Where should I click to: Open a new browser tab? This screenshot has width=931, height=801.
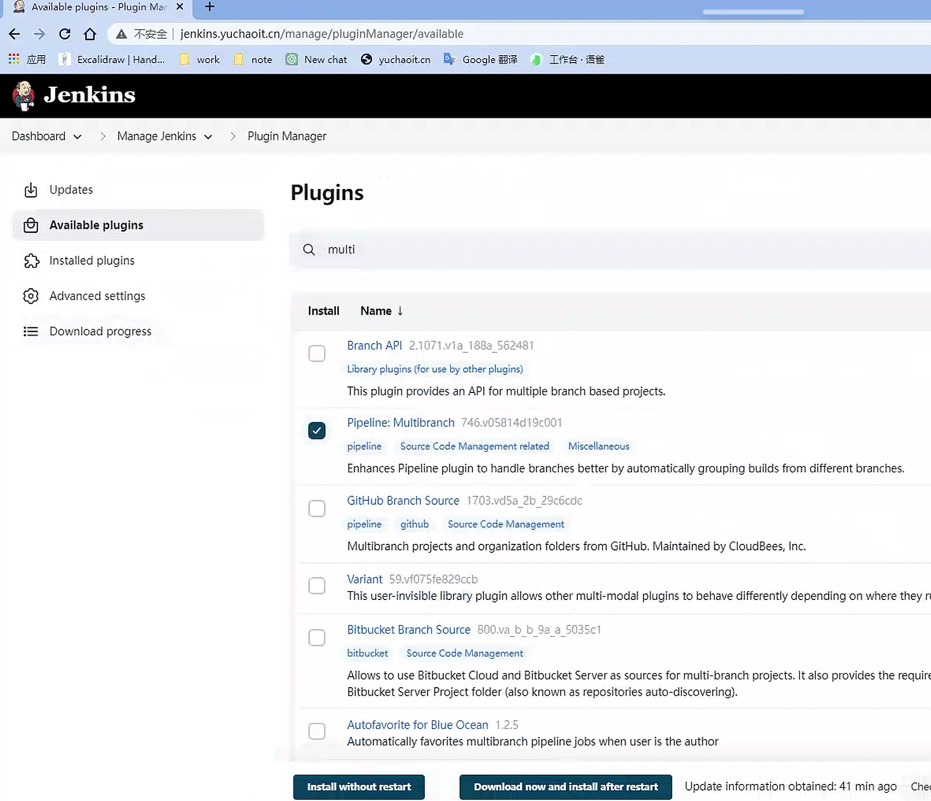click(x=210, y=7)
